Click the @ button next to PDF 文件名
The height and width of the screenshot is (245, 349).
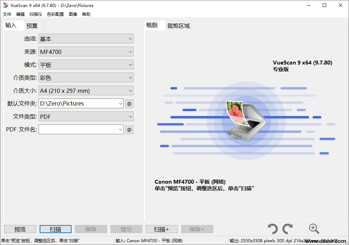(129, 130)
